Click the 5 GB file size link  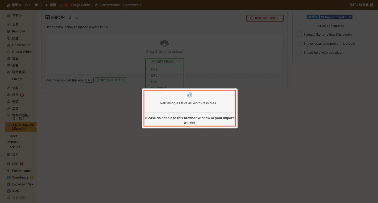click(89, 80)
